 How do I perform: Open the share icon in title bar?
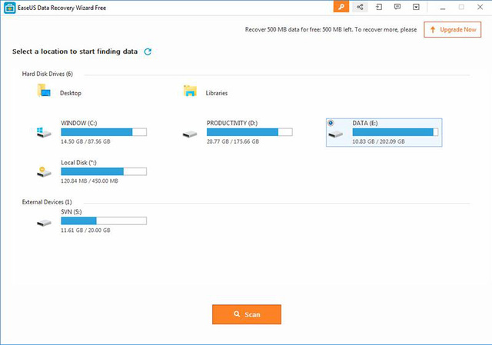click(360, 7)
